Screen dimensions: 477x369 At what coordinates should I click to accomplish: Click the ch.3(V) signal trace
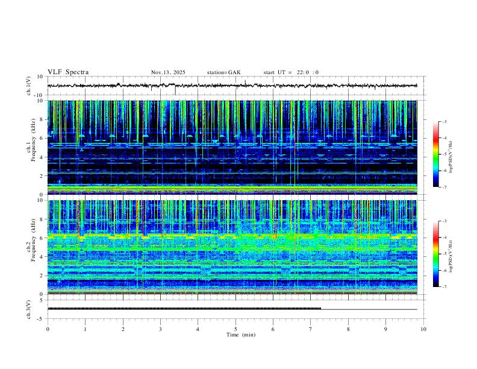pyautogui.click(x=232, y=309)
